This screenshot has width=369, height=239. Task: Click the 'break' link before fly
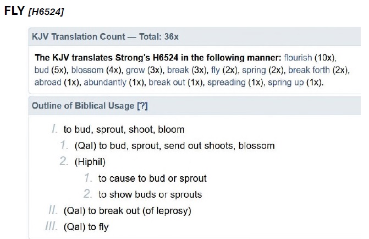(x=178, y=70)
